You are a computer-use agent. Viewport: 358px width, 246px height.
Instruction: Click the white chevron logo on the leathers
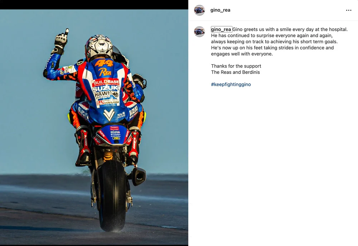(x=109, y=115)
